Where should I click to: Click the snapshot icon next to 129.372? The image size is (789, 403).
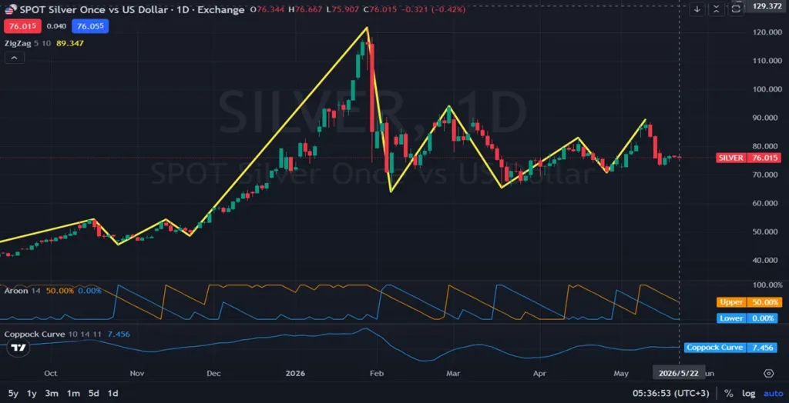pyautogui.click(x=736, y=8)
